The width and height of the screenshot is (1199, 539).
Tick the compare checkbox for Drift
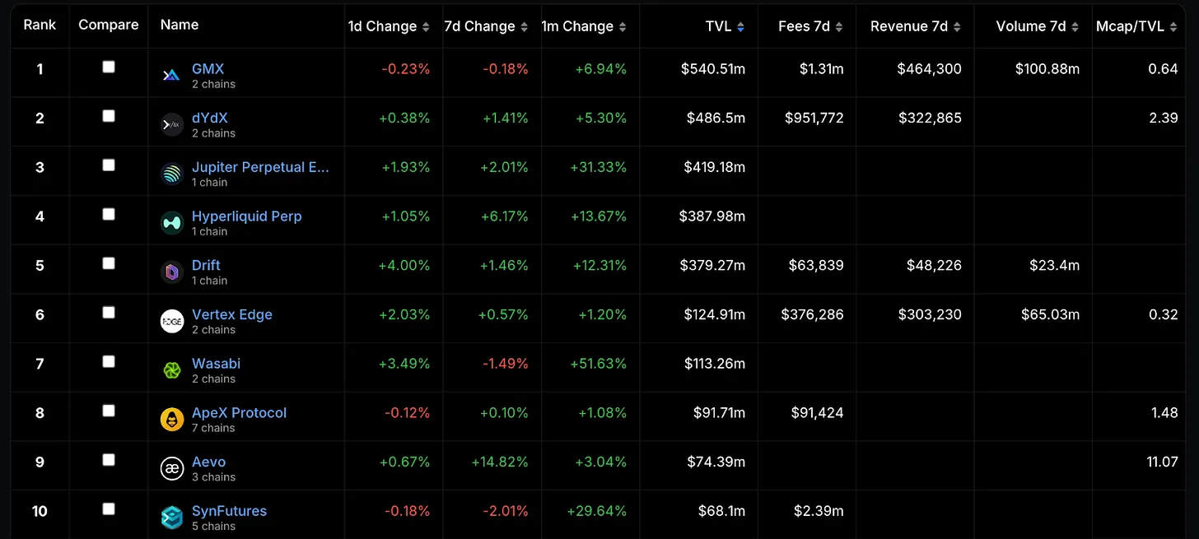click(109, 263)
